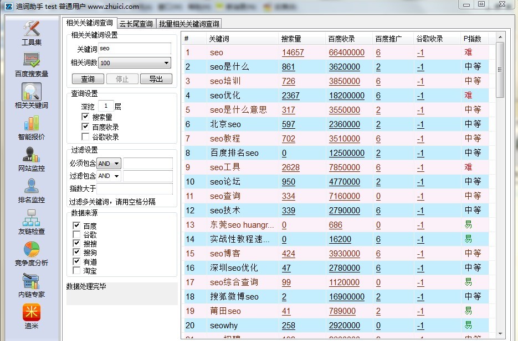Open 网站监控 in the sidebar
This screenshot has width=518, height=341.
pos(32,155)
